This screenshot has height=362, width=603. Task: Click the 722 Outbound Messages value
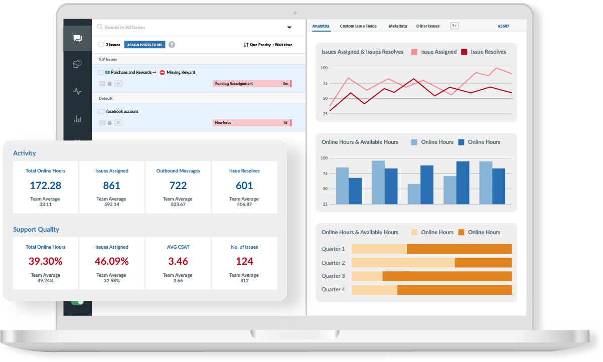click(178, 185)
